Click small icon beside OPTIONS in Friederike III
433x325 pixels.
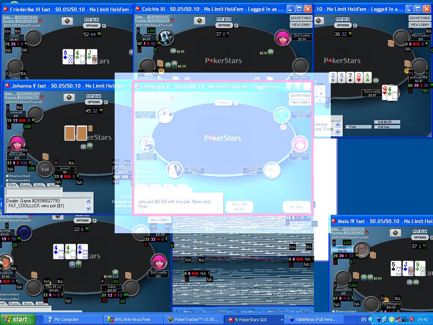tap(104, 26)
